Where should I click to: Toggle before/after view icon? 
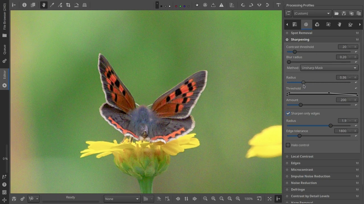(33, 5)
